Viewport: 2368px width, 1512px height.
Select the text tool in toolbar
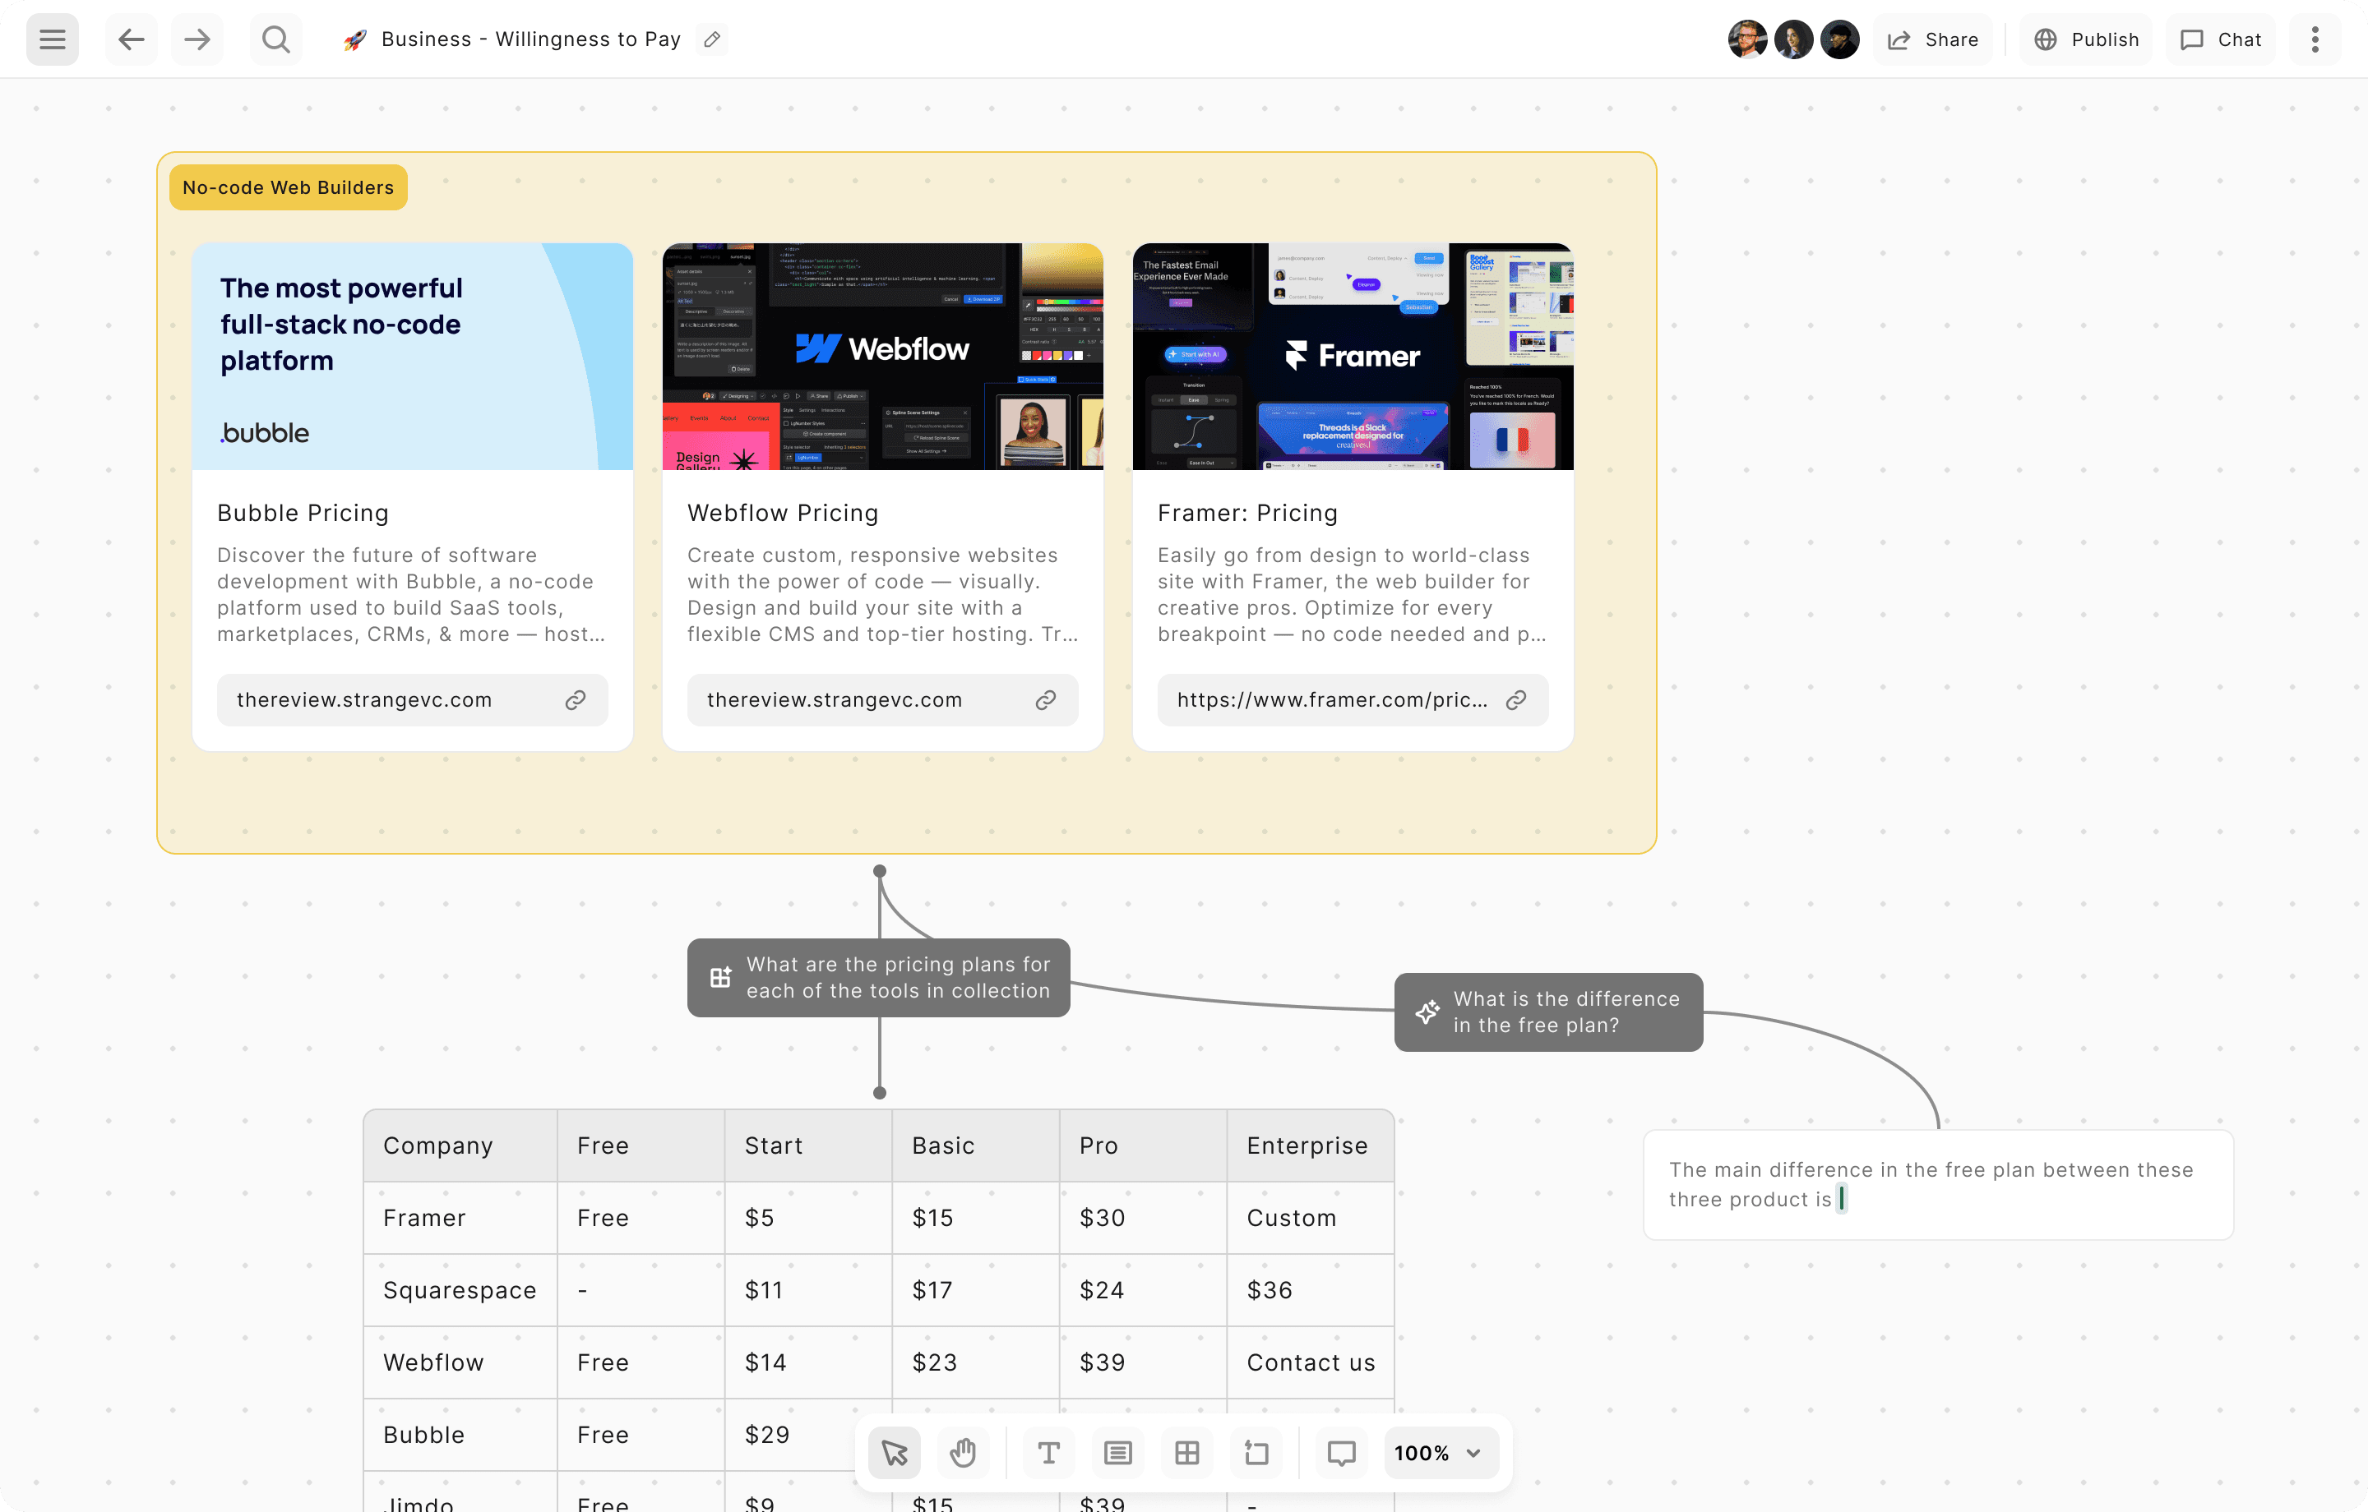[1048, 1452]
